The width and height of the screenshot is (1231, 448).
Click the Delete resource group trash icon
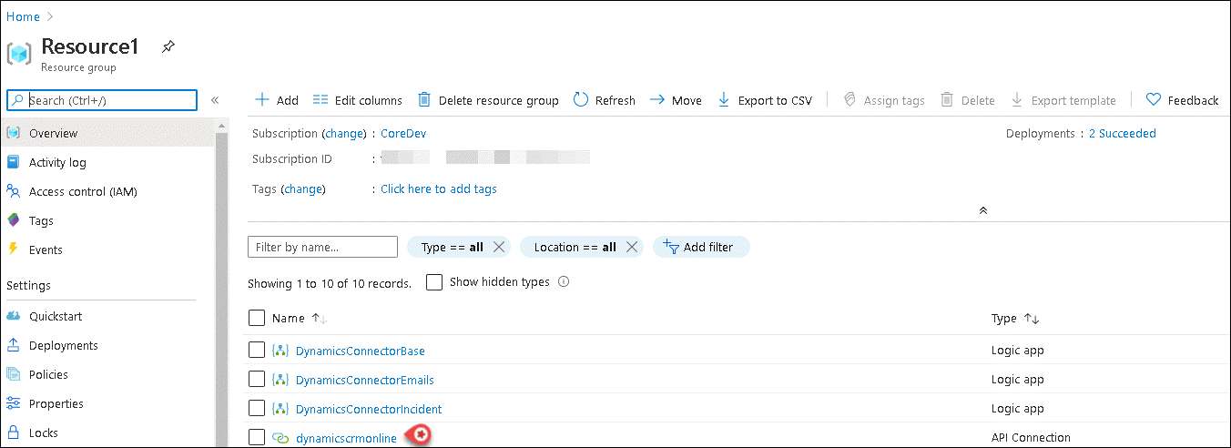[424, 100]
